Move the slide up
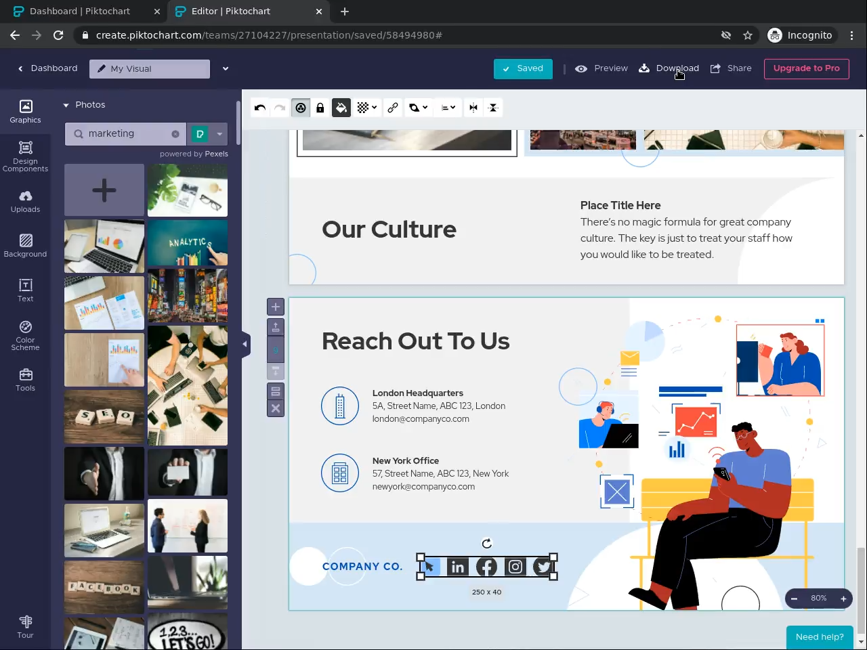 click(x=276, y=328)
